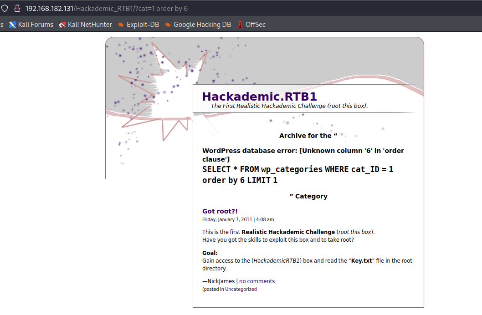This screenshot has width=482, height=315.
Task: Click the 'Goal:' label
Action: point(210,253)
